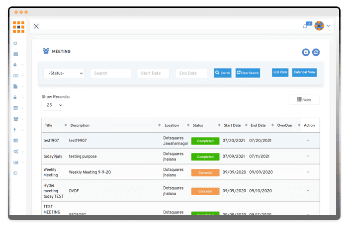Click the test1907 title cell
Viewport: 348px width, 227px height.
[51, 141]
